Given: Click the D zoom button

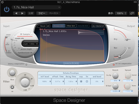Looking at the screenshot, I should tap(78, 63).
